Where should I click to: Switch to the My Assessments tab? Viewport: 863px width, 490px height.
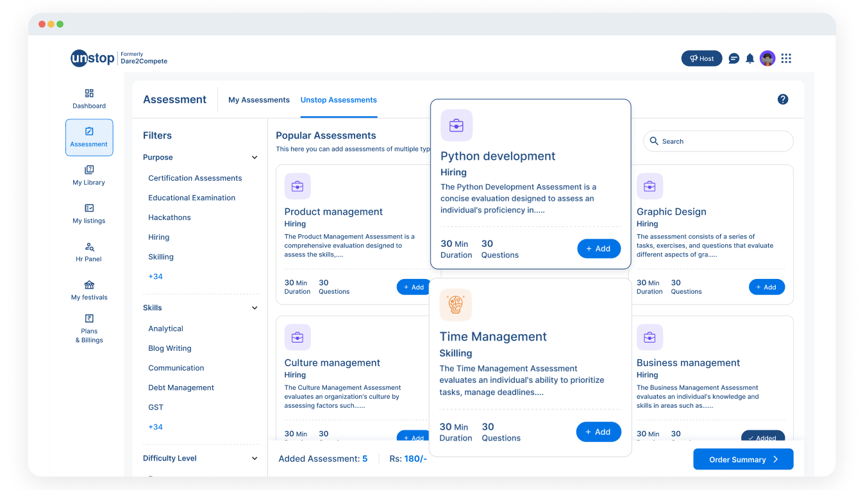pos(259,100)
